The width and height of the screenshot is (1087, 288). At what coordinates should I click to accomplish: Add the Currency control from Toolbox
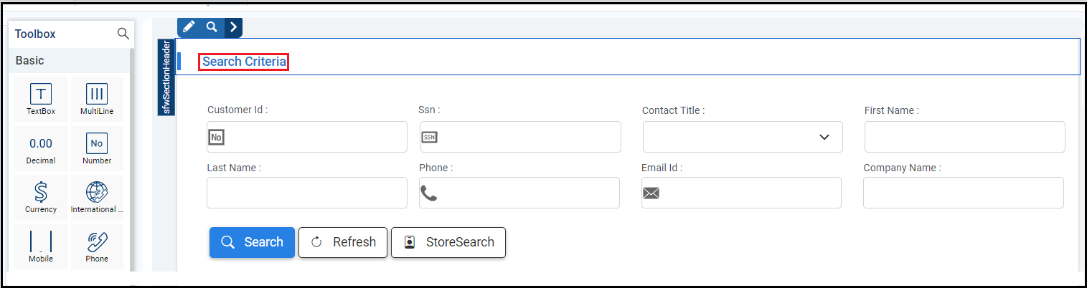coord(41,197)
